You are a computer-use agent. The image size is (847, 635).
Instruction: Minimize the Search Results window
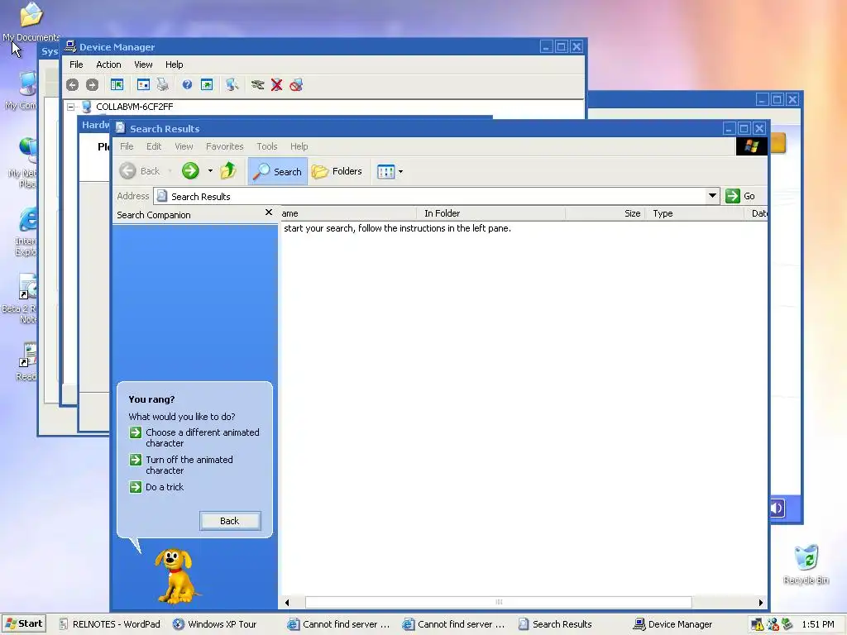730,128
